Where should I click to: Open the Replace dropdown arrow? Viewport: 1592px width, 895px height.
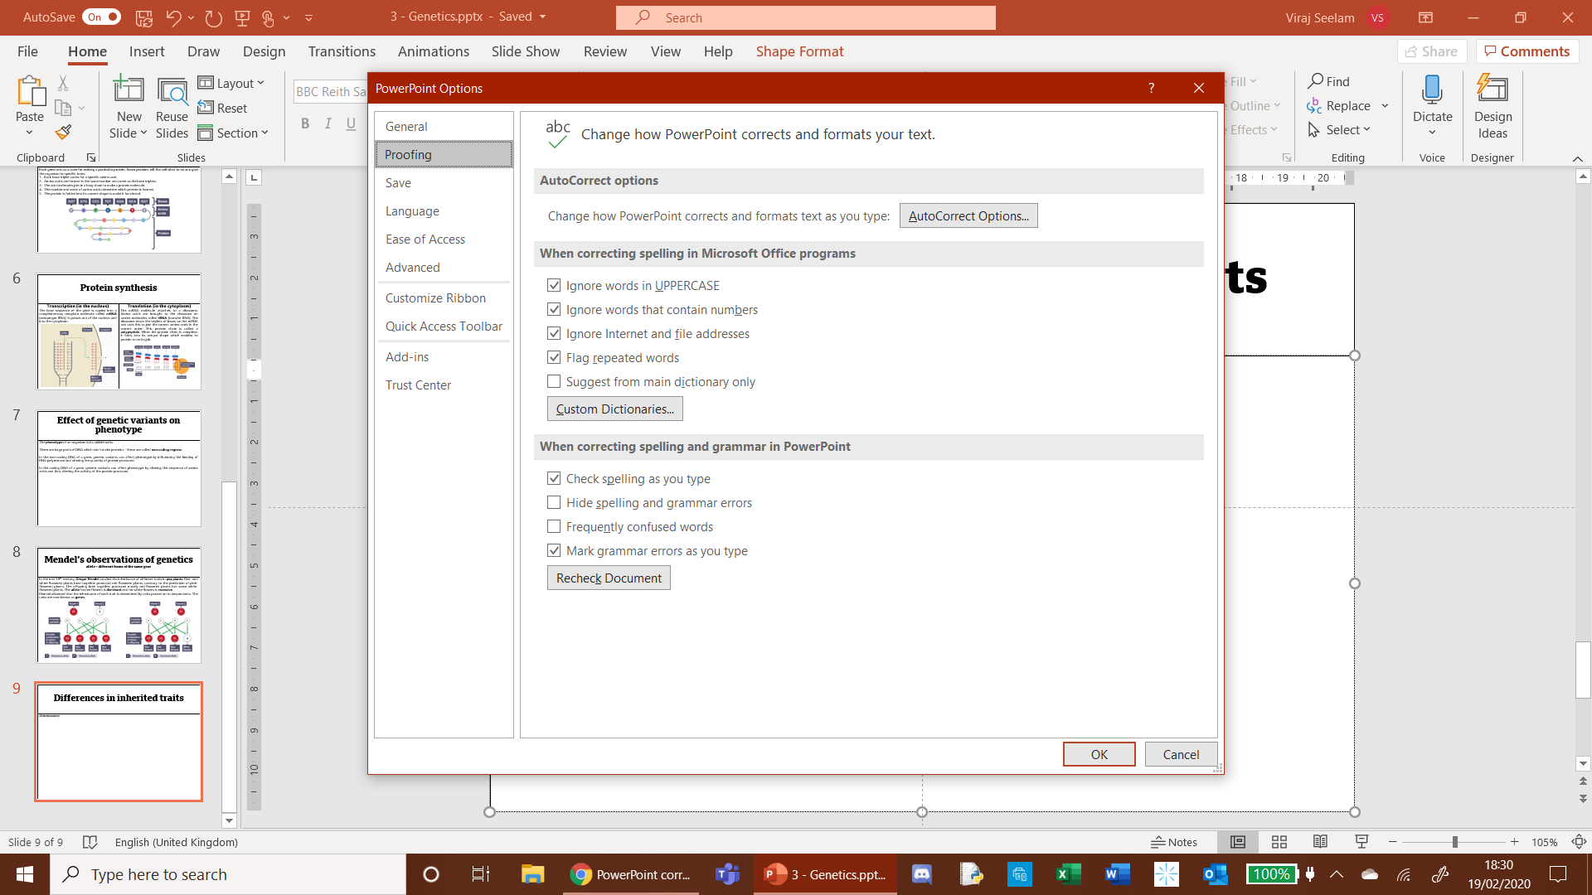pyautogui.click(x=1386, y=105)
